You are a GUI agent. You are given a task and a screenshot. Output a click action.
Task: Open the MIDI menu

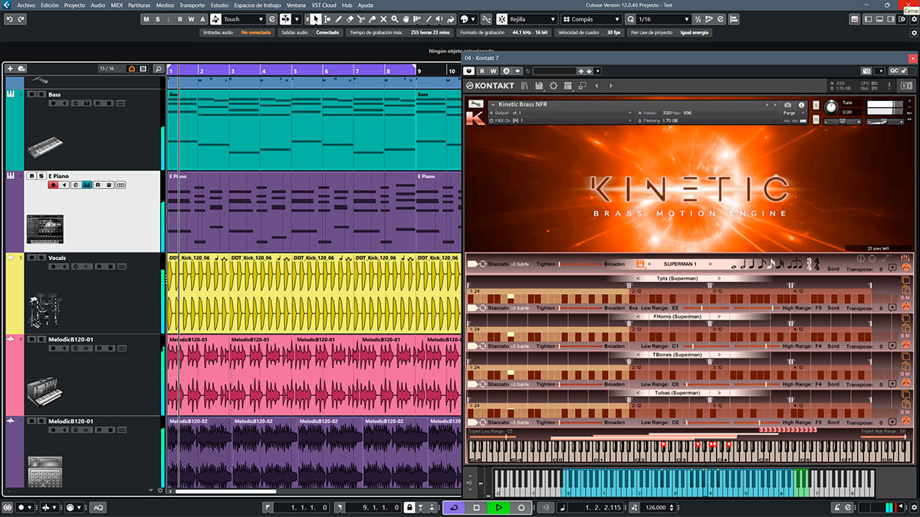pyautogui.click(x=117, y=5)
